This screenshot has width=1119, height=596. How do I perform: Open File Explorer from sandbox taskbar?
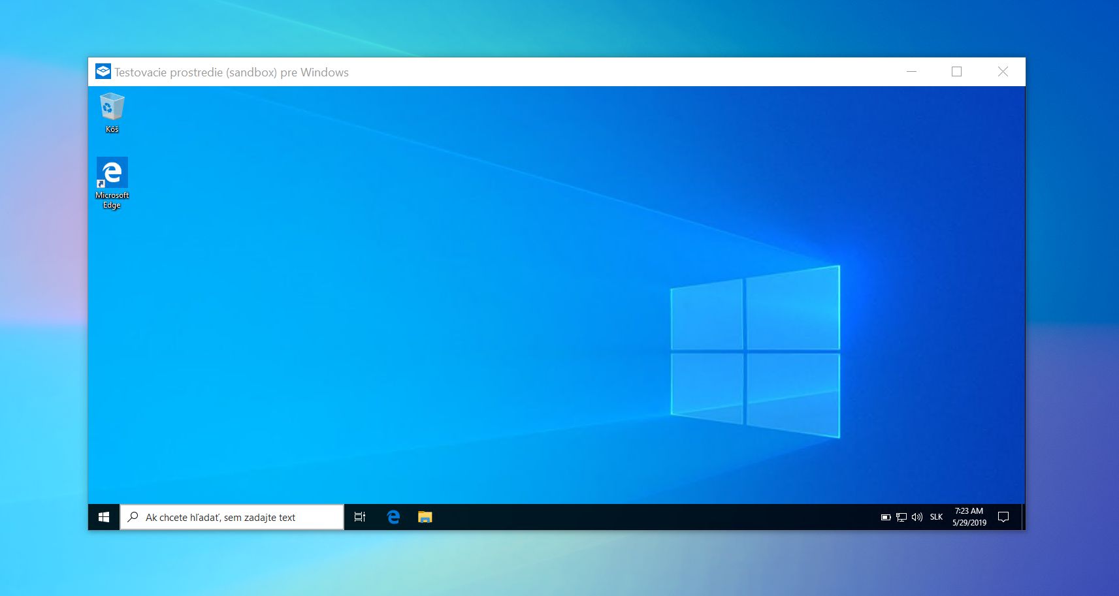click(x=425, y=517)
